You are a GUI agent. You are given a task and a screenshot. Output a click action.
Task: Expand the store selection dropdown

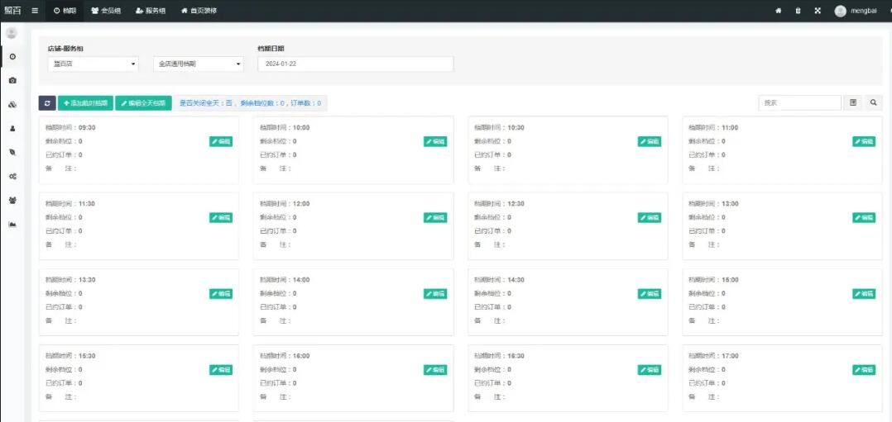tap(93, 64)
